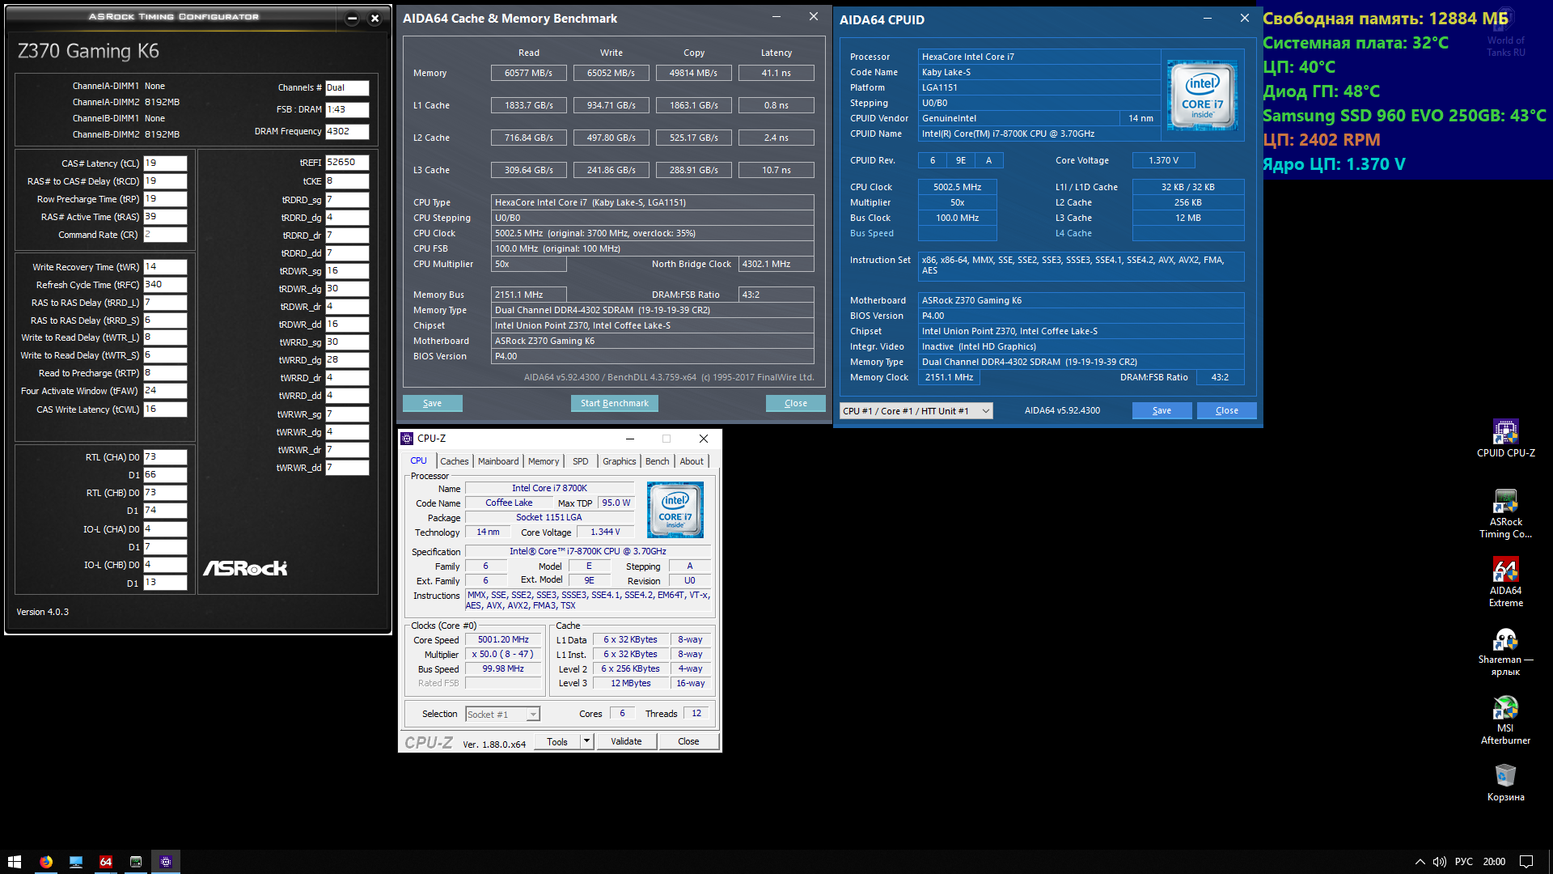
Task: Expand the Tools dropdown arrow in CPU-Z
Action: (586, 741)
